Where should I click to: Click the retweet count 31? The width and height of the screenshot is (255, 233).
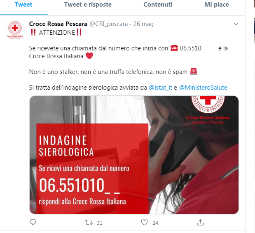pos(99,223)
